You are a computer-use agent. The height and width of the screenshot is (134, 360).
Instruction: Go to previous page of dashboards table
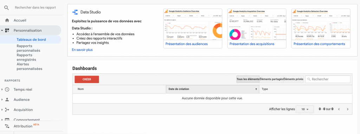339,109
